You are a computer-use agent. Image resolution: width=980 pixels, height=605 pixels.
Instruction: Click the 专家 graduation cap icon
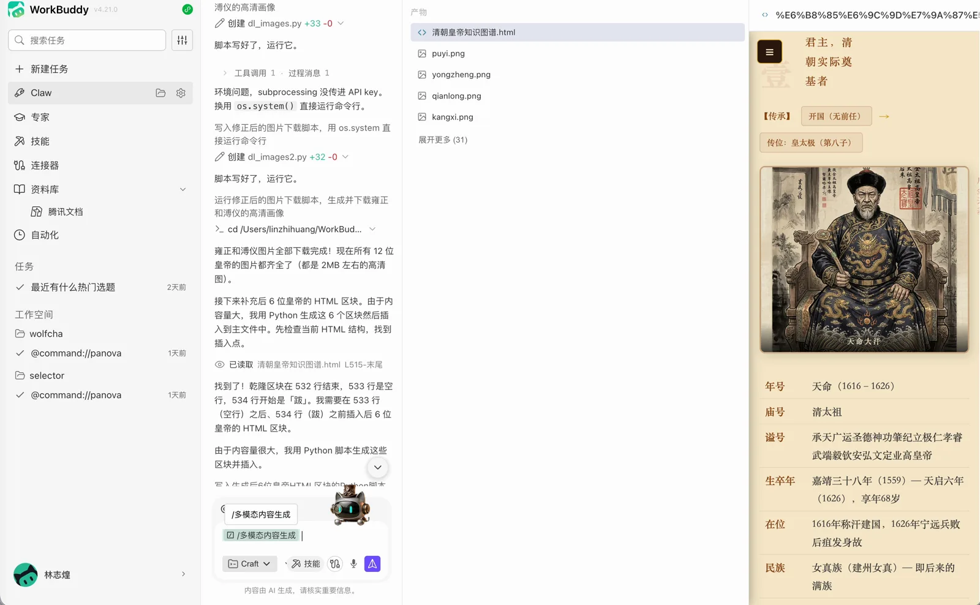pyautogui.click(x=20, y=117)
